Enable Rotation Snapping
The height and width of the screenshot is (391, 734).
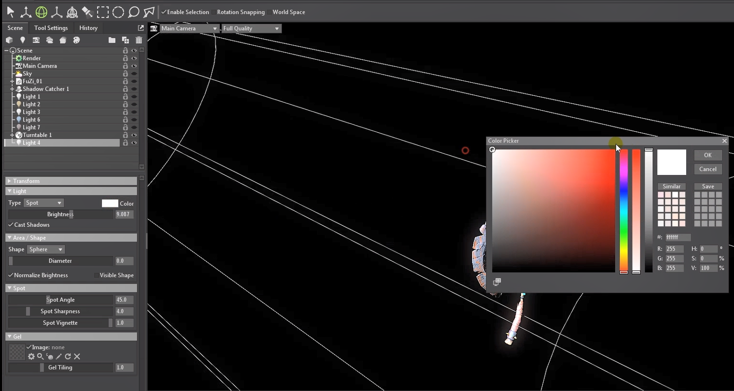(x=214, y=12)
